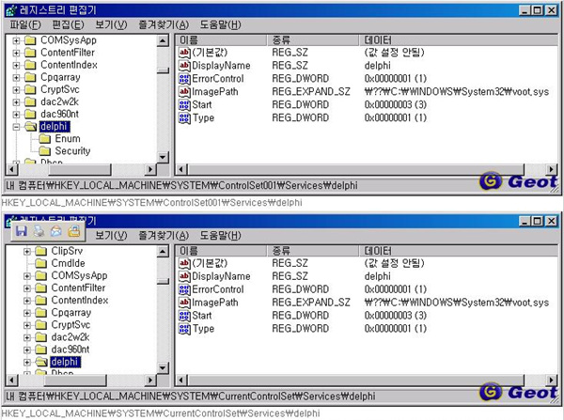This screenshot has height=420, width=564.
Task: Select the Enum subkey folder under delphi
Action: [x=67, y=138]
